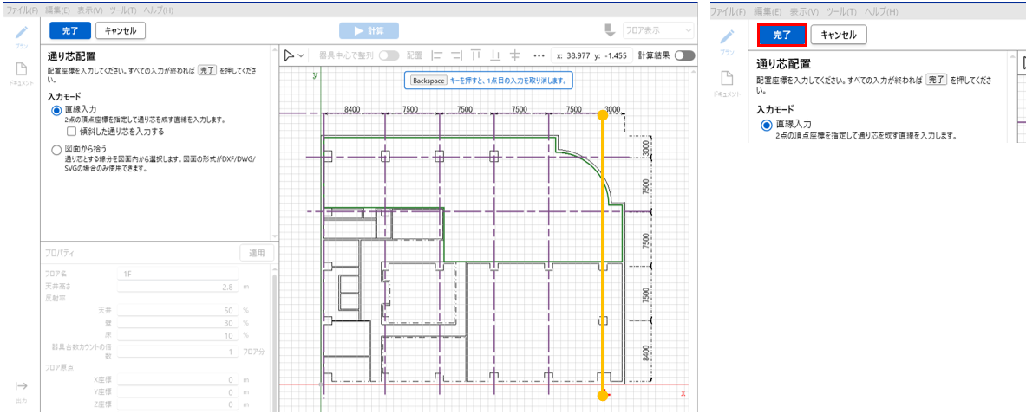Click the align top edges icon
Image resolution: width=1026 pixels, height=420 pixels.
[475, 55]
